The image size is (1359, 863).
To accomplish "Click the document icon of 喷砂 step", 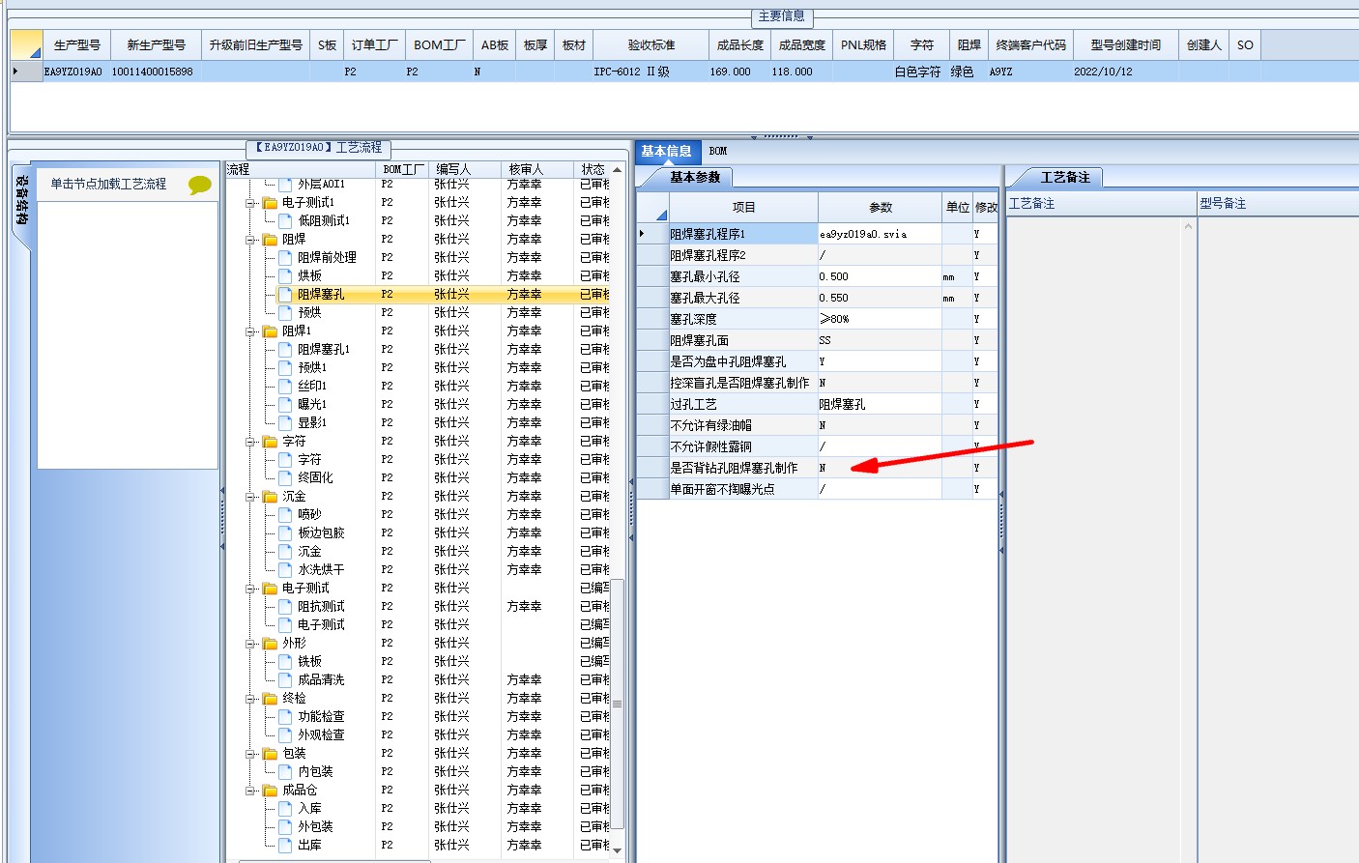I will (x=285, y=515).
